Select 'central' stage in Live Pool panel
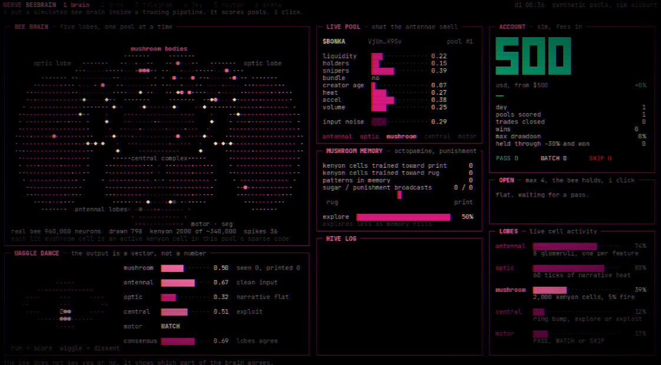 [x=438, y=137]
